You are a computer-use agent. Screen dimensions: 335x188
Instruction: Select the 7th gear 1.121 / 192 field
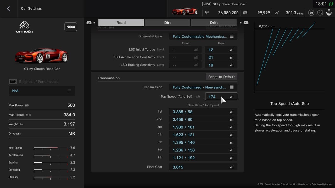click(x=203, y=157)
